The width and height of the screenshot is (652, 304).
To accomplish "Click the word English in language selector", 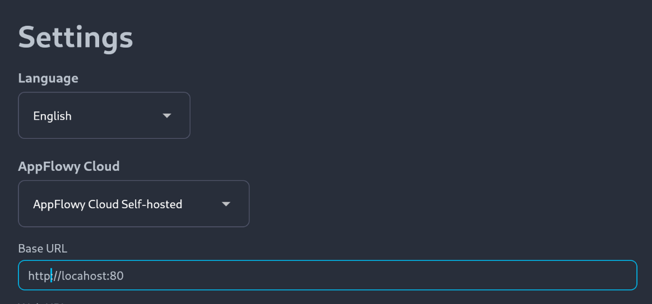I will pyautogui.click(x=53, y=116).
